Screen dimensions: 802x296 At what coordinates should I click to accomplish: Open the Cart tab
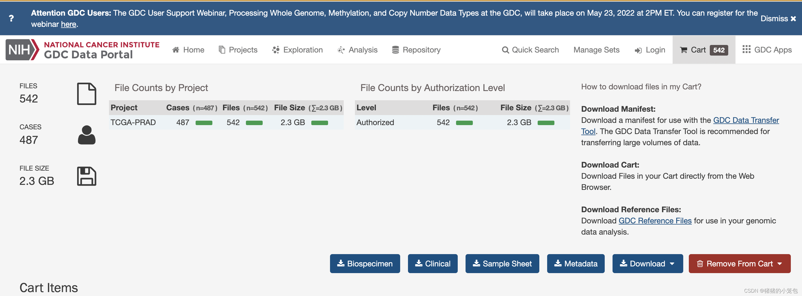coord(704,50)
